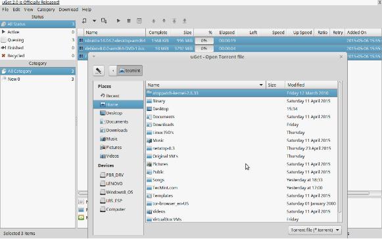The image size is (382, 239).
Task: Select the tor-browser_en-US folder
Action: (242, 204)
